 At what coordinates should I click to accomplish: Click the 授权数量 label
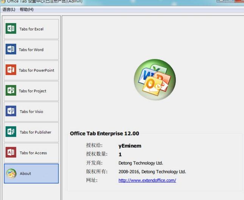pos(97,154)
